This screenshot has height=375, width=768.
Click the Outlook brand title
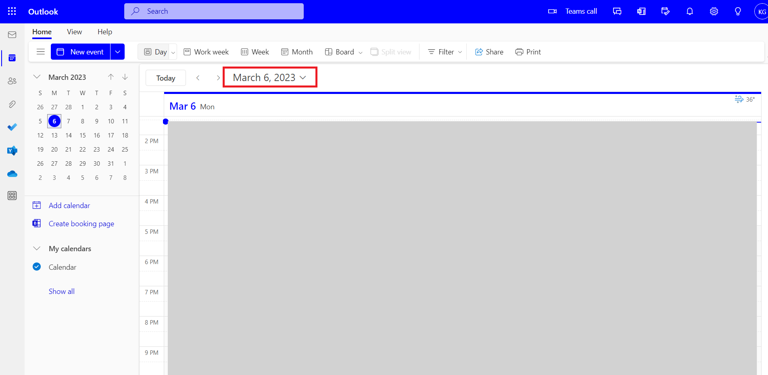(x=43, y=11)
